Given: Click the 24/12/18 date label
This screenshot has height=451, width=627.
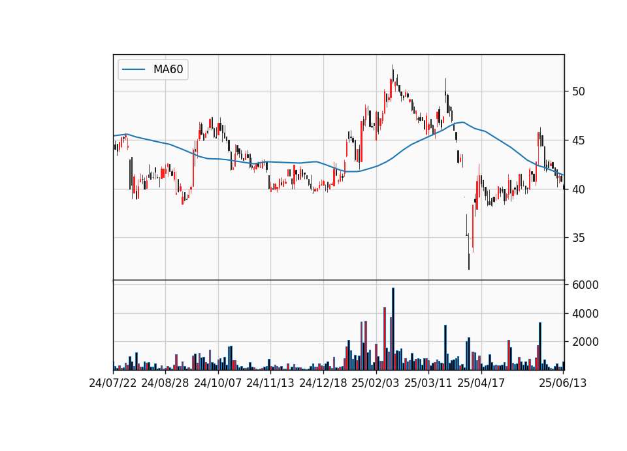Looking at the screenshot, I should point(323,383).
